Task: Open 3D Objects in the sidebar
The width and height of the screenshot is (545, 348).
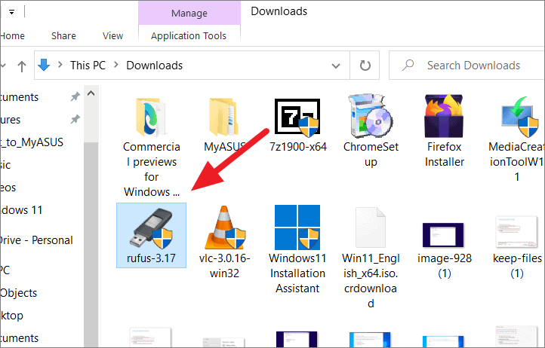Action: [x=18, y=293]
